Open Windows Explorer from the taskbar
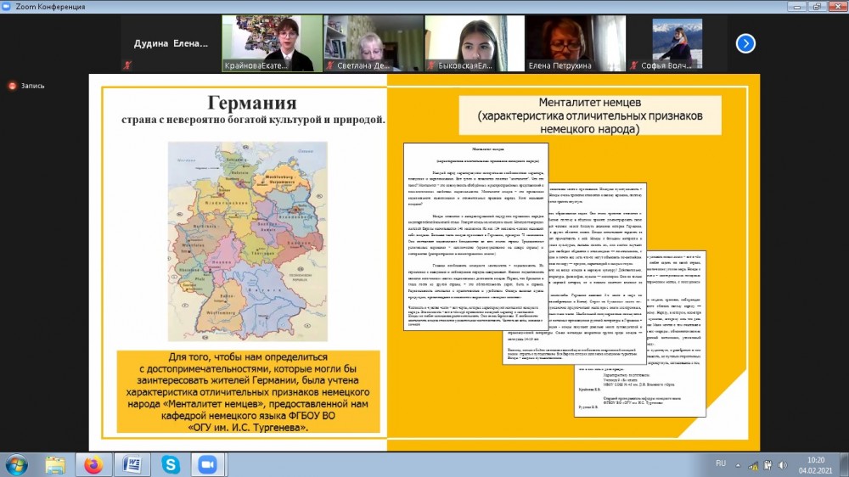Screen dimensions: 849x477 [55, 464]
